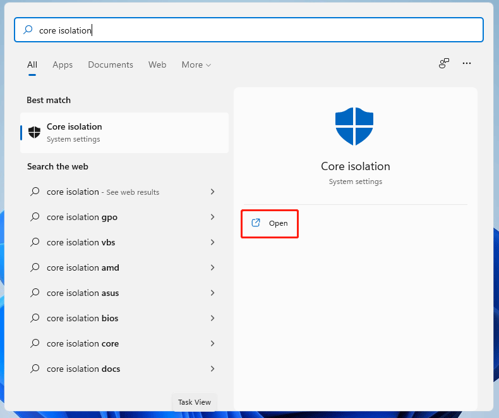The image size is (499, 418).
Task: Expand the 'core isolation core' chevron
Action: point(213,343)
